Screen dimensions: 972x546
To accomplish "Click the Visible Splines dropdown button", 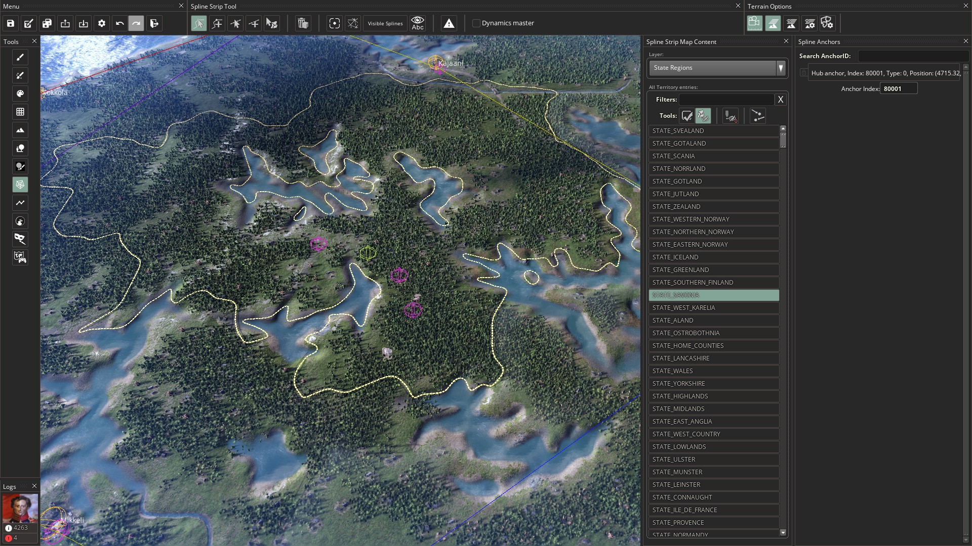I will (x=385, y=23).
